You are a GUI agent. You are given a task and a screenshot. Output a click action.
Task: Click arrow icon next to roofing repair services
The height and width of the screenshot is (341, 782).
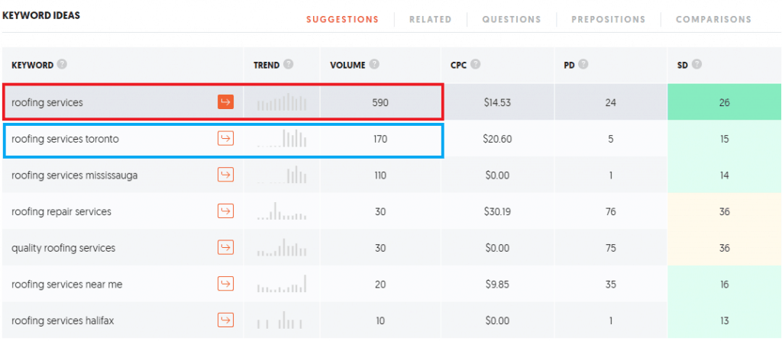(x=226, y=211)
